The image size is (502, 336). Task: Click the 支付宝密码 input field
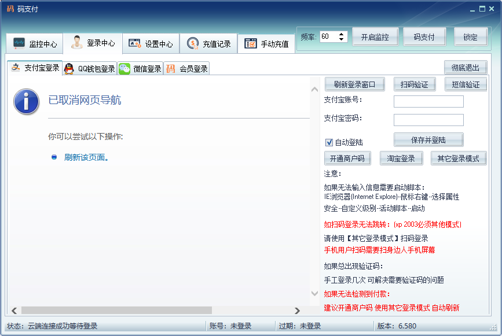click(x=428, y=120)
